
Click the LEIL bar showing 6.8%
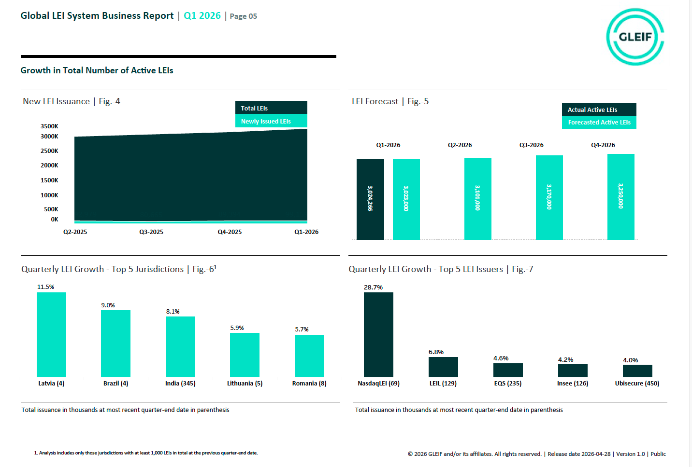tap(443, 367)
